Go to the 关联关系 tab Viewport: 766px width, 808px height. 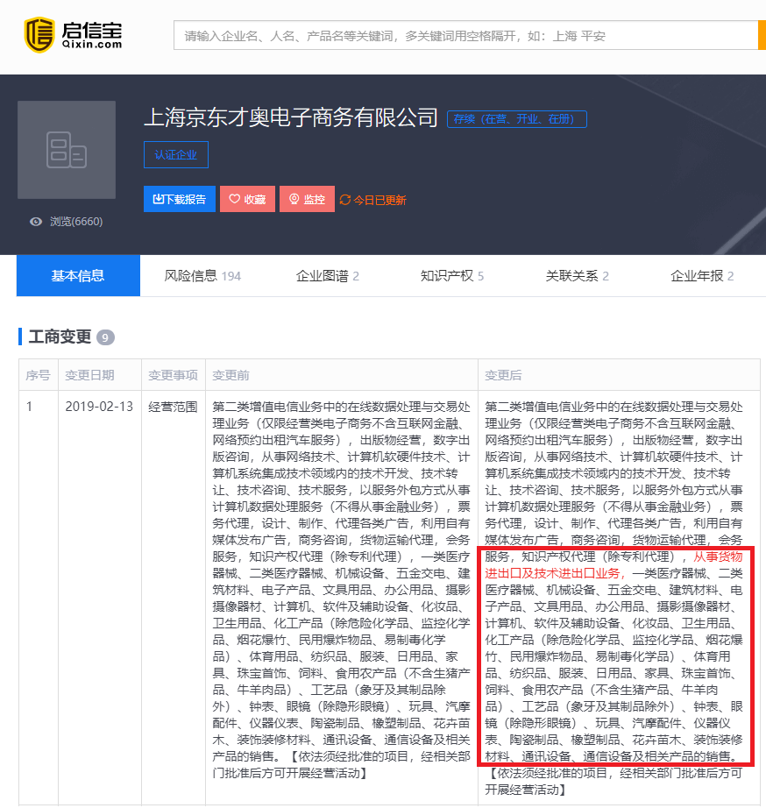point(578,276)
